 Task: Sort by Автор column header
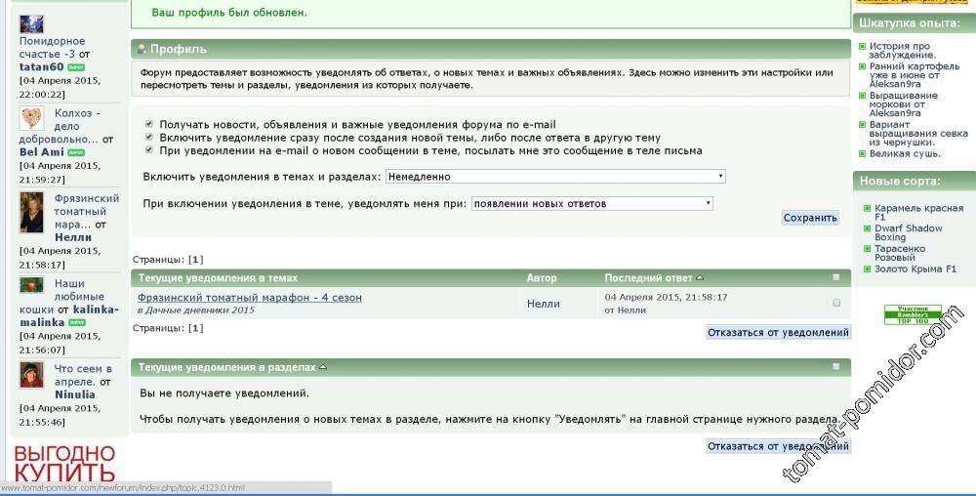point(542,278)
